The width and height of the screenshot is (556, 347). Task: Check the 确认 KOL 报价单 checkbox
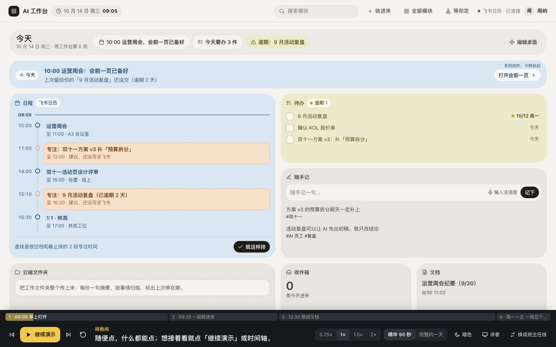290,128
